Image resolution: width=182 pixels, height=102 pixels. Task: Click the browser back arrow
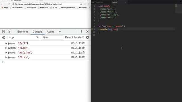(x=2, y=4)
